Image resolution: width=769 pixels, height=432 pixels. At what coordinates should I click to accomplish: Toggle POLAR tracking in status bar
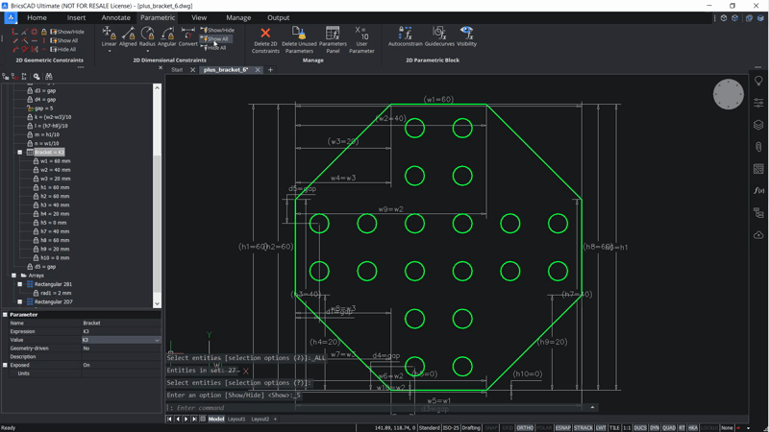[544, 427]
